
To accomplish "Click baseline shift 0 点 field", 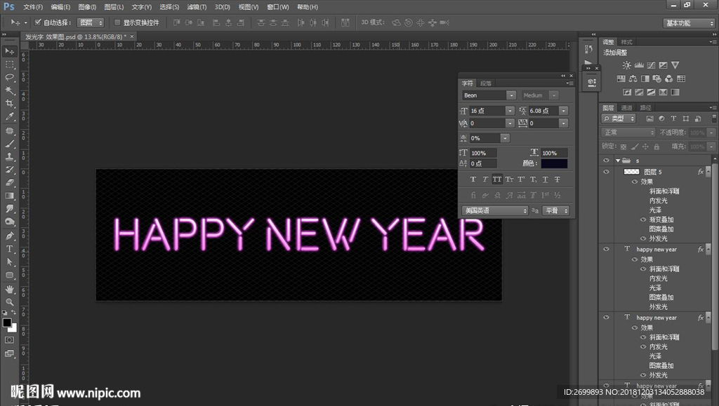I will click(x=483, y=163).
